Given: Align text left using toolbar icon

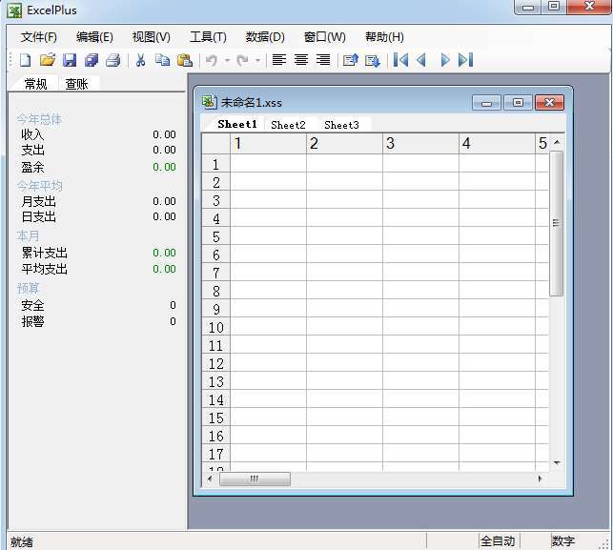Looking at the screenshot, I should [279, 60].
